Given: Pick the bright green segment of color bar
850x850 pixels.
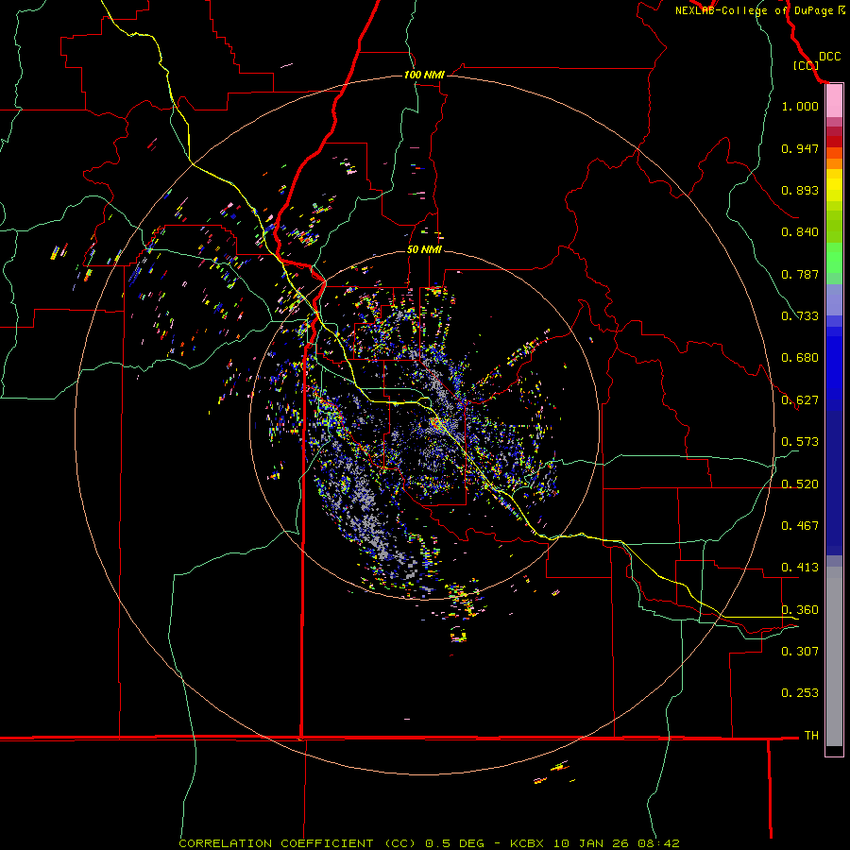Looking at the screenshot, I should 834,258.
